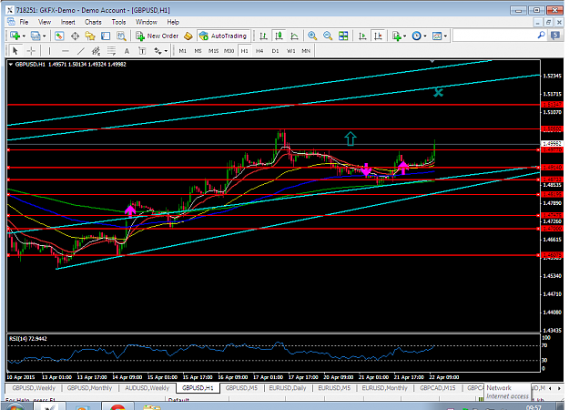
Task: Open the Insert menu
Action: 68,22
